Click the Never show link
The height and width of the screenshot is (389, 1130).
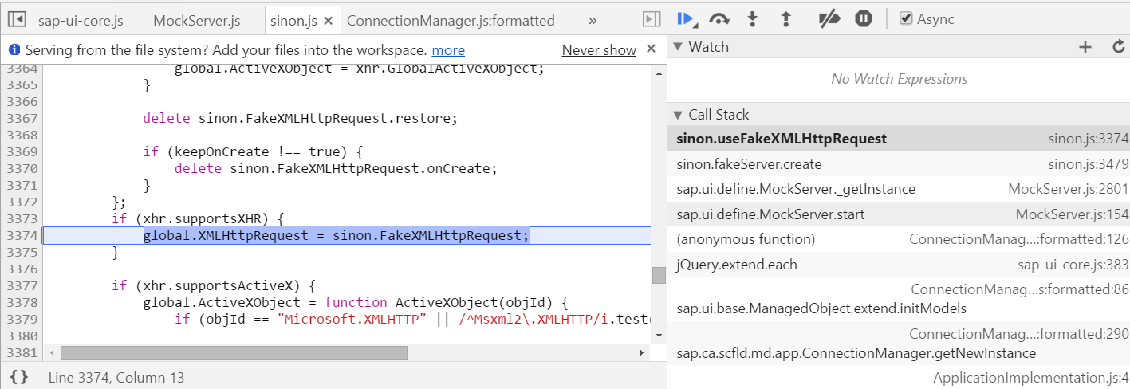[x=599, y=50]
